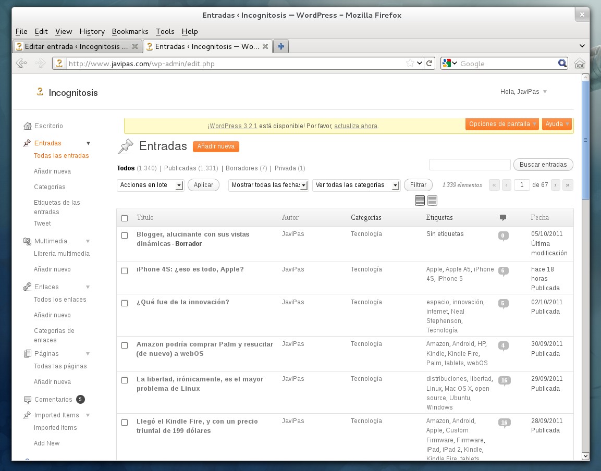Go to the browser home icon
Image resolution: width=601 pixels, height=471 pixels.
(580, 63)
